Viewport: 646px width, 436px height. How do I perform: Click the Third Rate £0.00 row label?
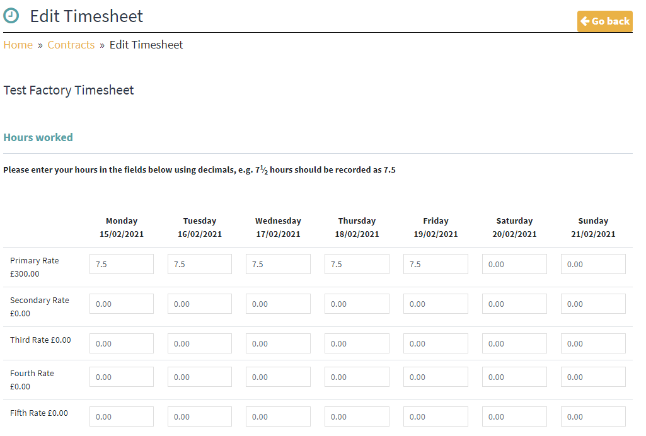pyautogui.click(x=40, y=340)
